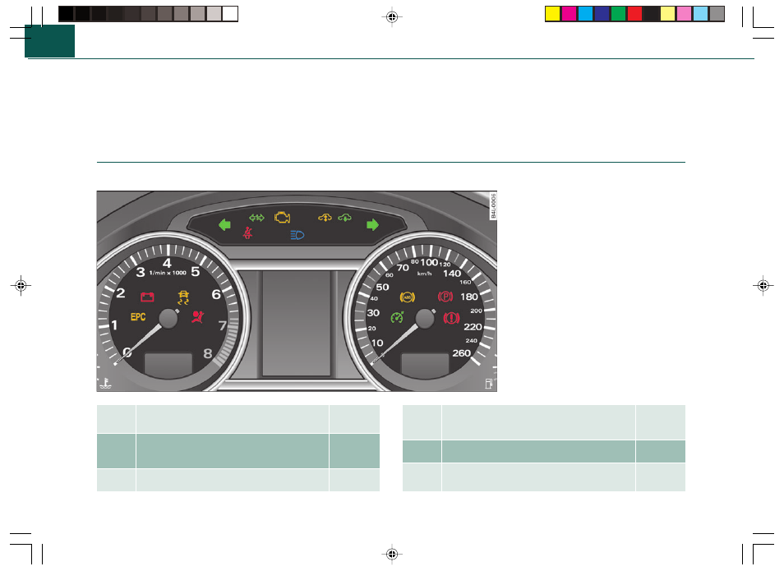Select the blue high beam headlight indicator

coord(297,234)
